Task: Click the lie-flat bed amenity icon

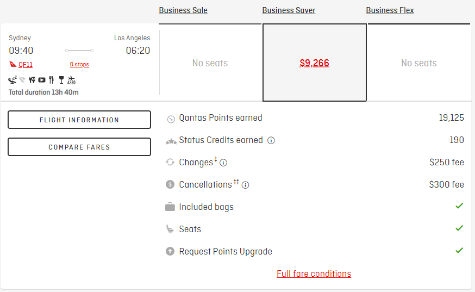Action: (x=12, y=80)
